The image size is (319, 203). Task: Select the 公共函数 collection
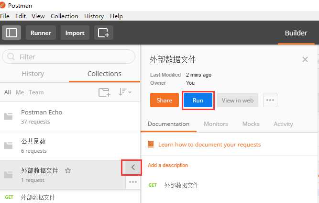pyautogui.click(x=70, y=146)
